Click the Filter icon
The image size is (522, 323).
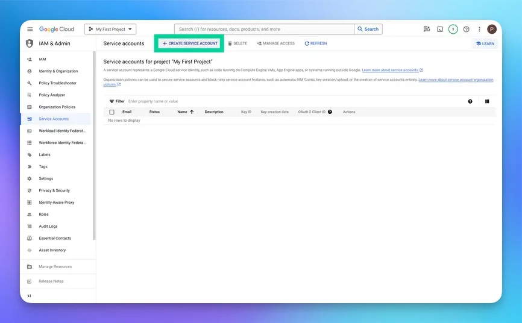112,102
